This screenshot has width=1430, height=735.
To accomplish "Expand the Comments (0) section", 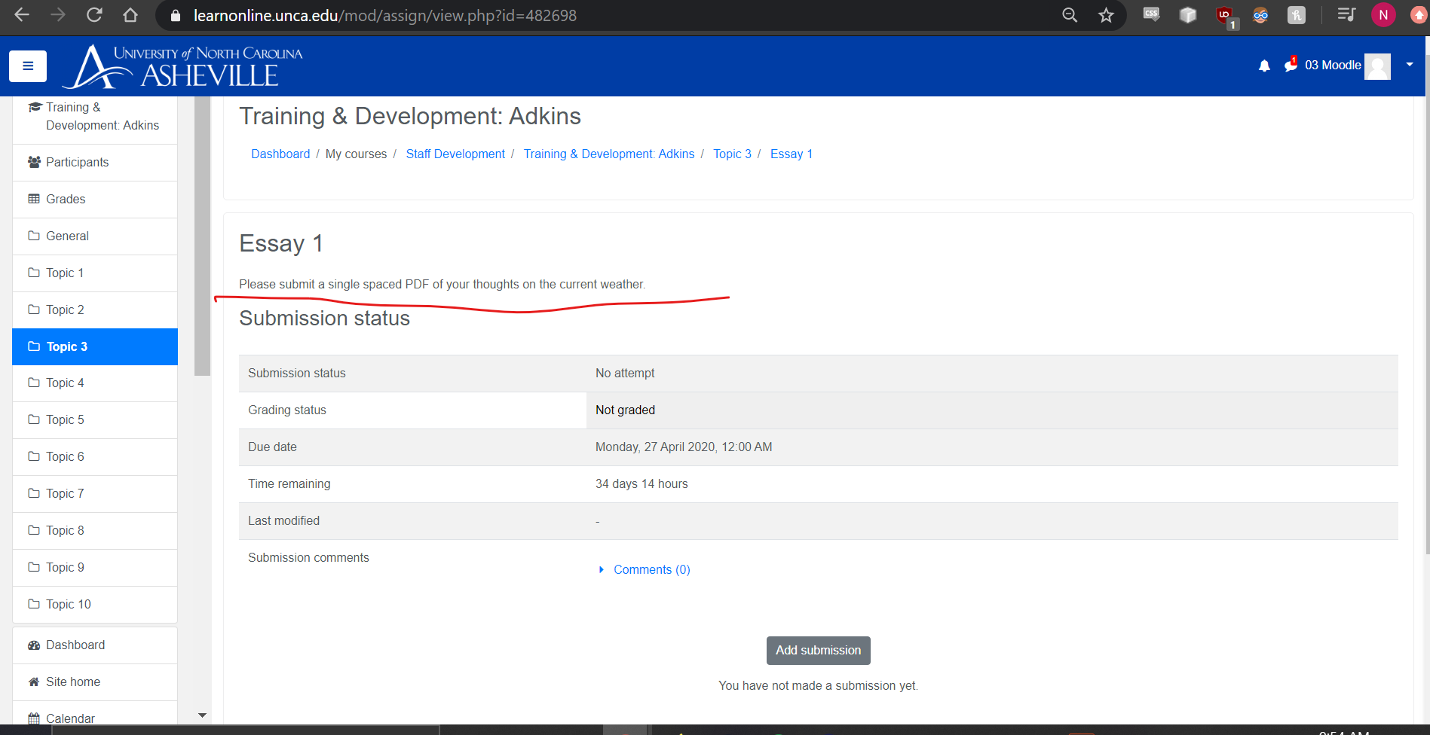I will [651, 570].
